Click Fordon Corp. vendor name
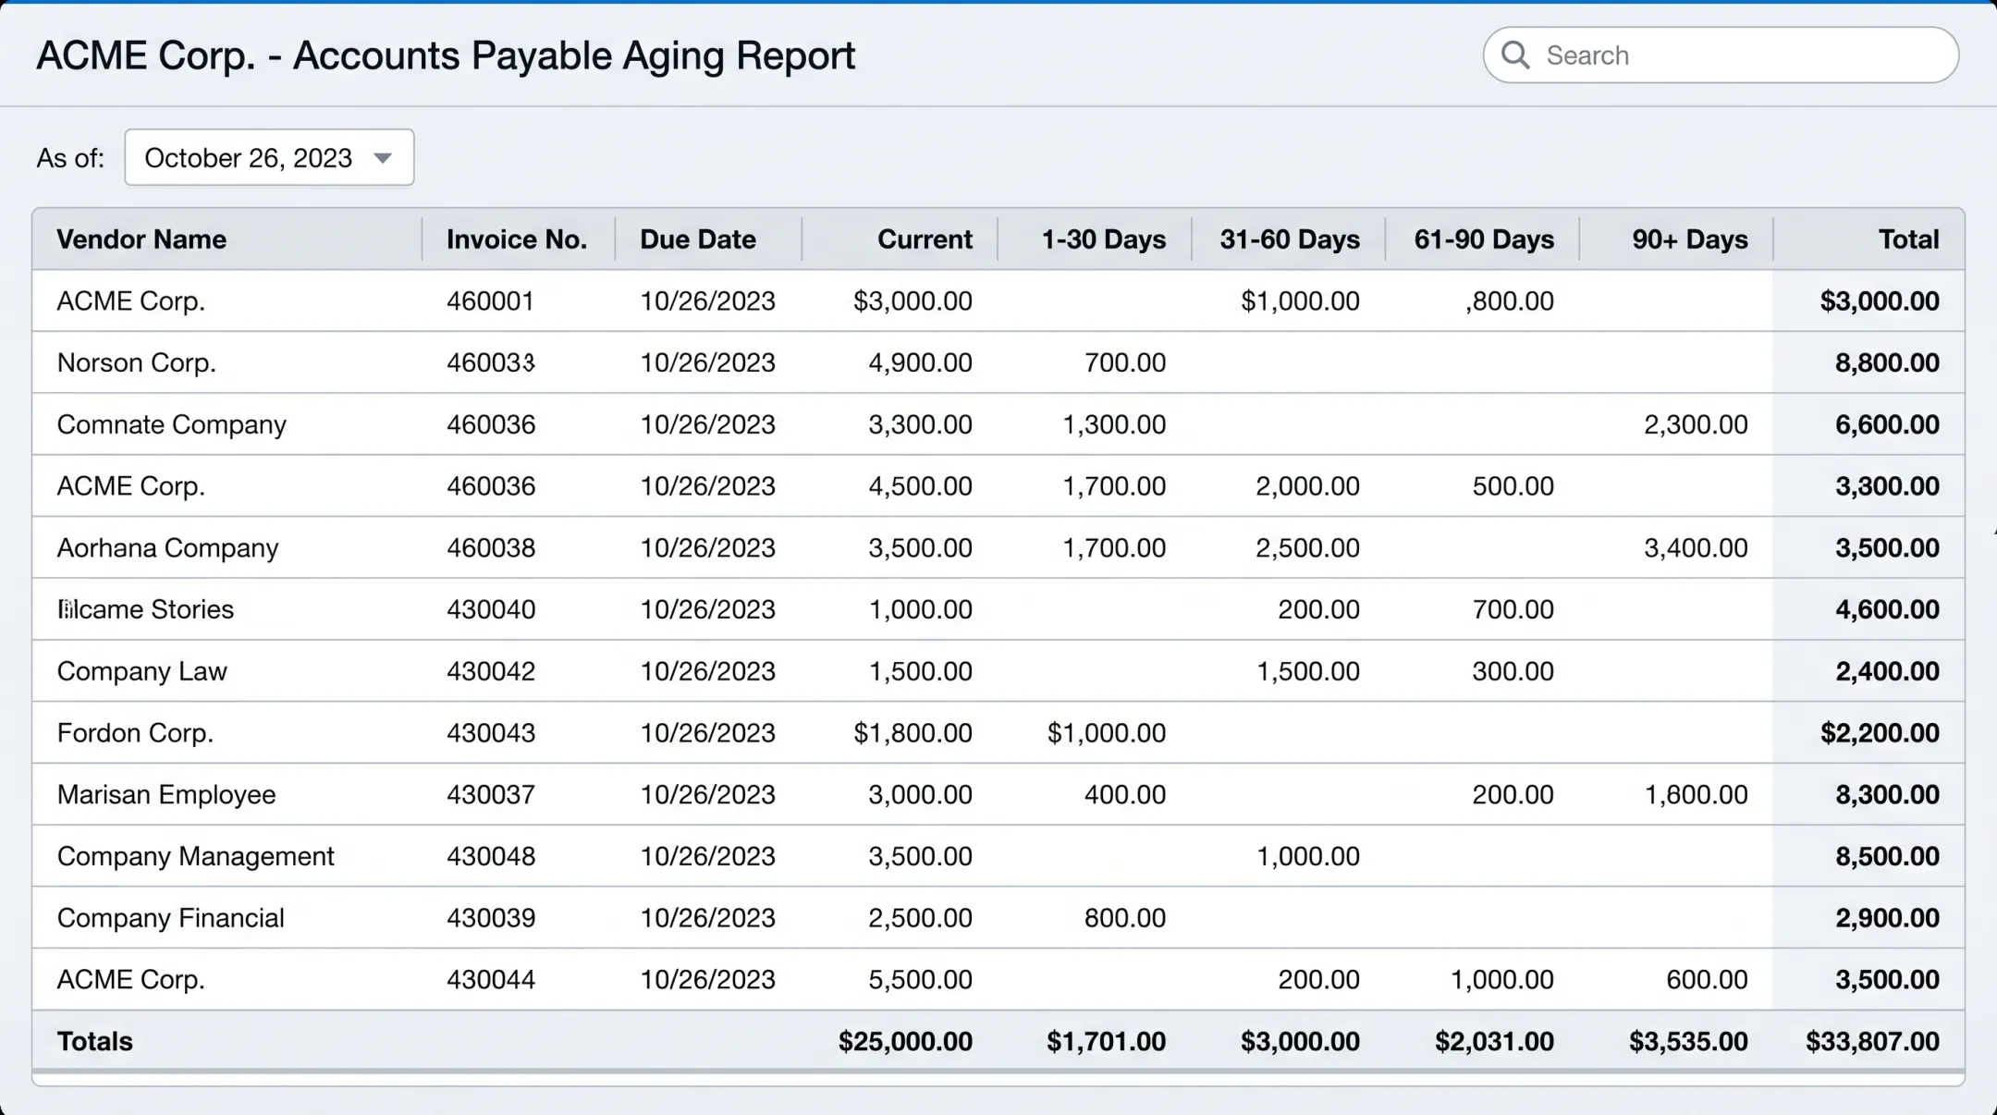Image resolution: width=1997 pixels, height=1115 pixels. [135, 733]
